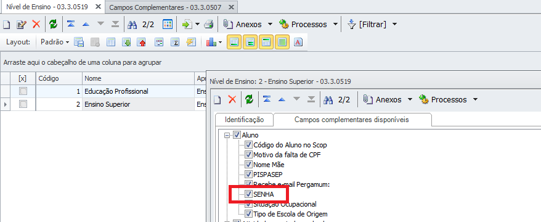Click the green refresh icon in main toolbar

(53, 25)
